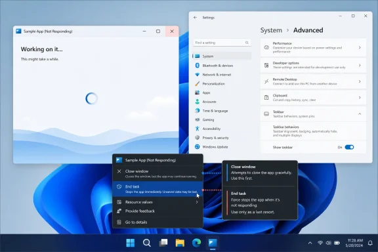
Task: Show hidden system tray icons
Action: click(310, 243)
